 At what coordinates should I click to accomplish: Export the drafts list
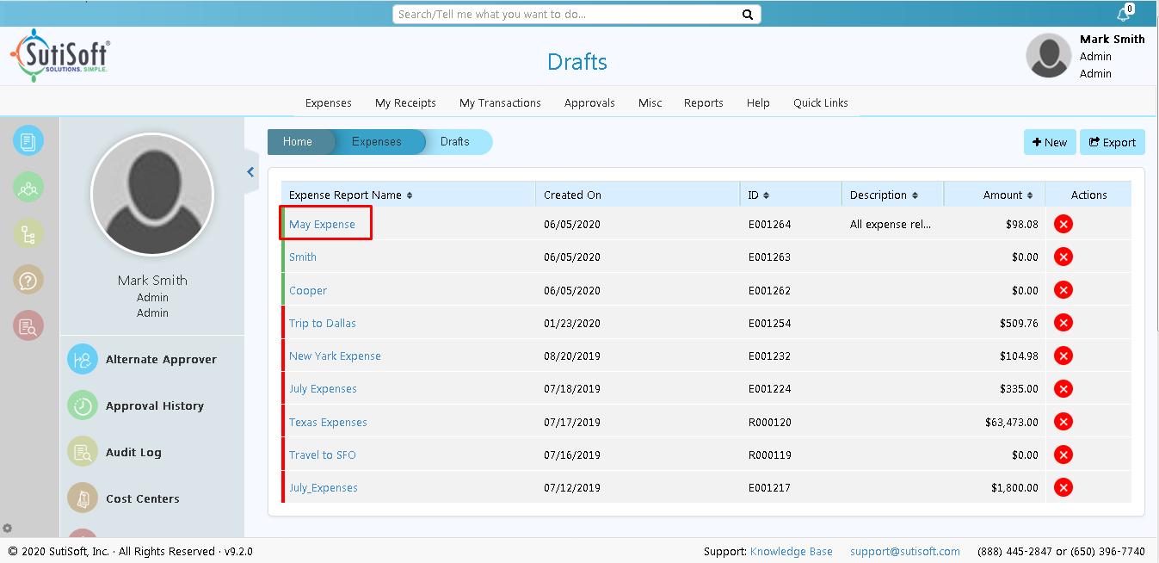(x=1112, y=143)
